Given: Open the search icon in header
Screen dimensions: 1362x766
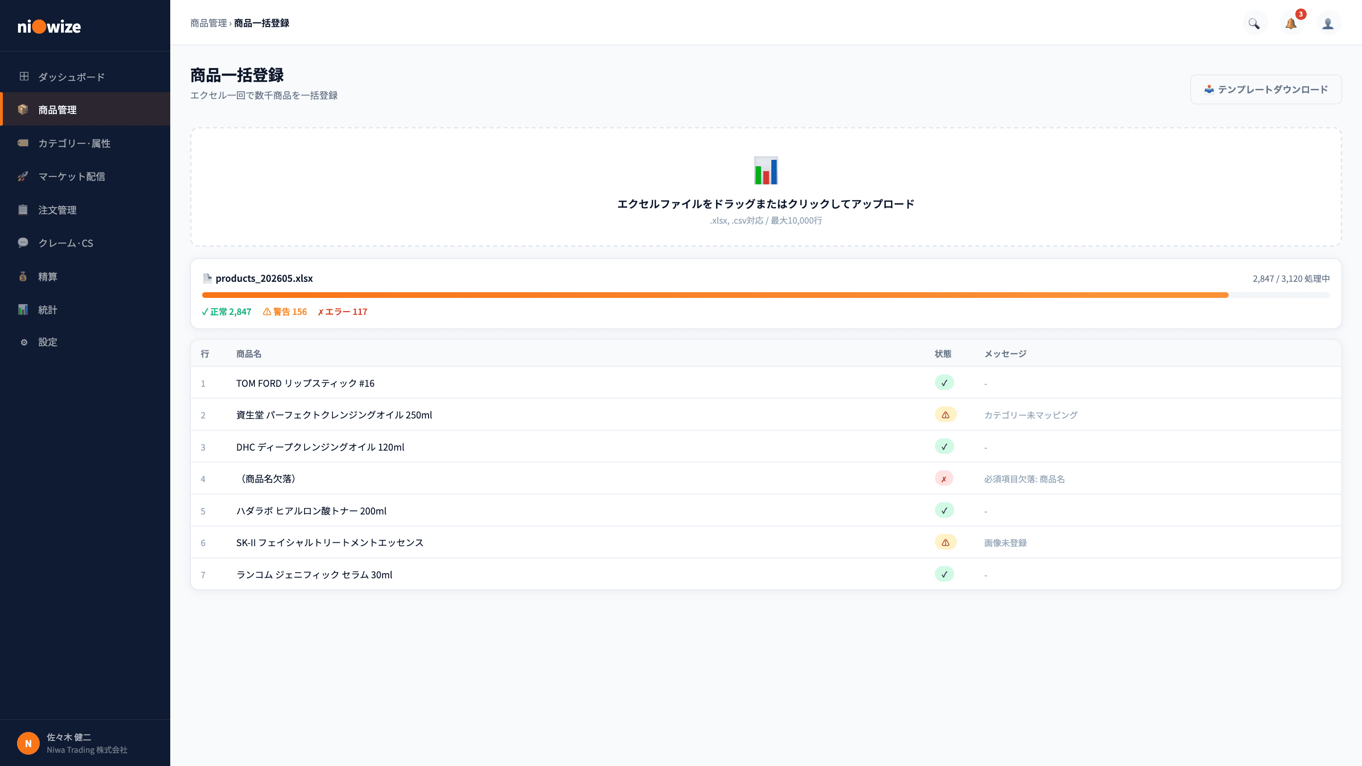Looking at the screenshot, I should (1254, 23).
